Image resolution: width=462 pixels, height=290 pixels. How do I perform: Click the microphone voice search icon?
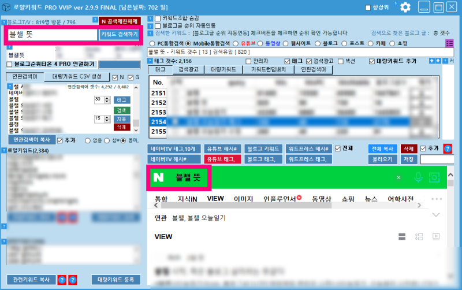coord(418,177)
